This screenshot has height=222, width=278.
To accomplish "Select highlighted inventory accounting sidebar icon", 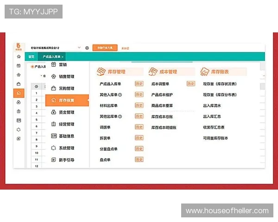I will 19,93.
